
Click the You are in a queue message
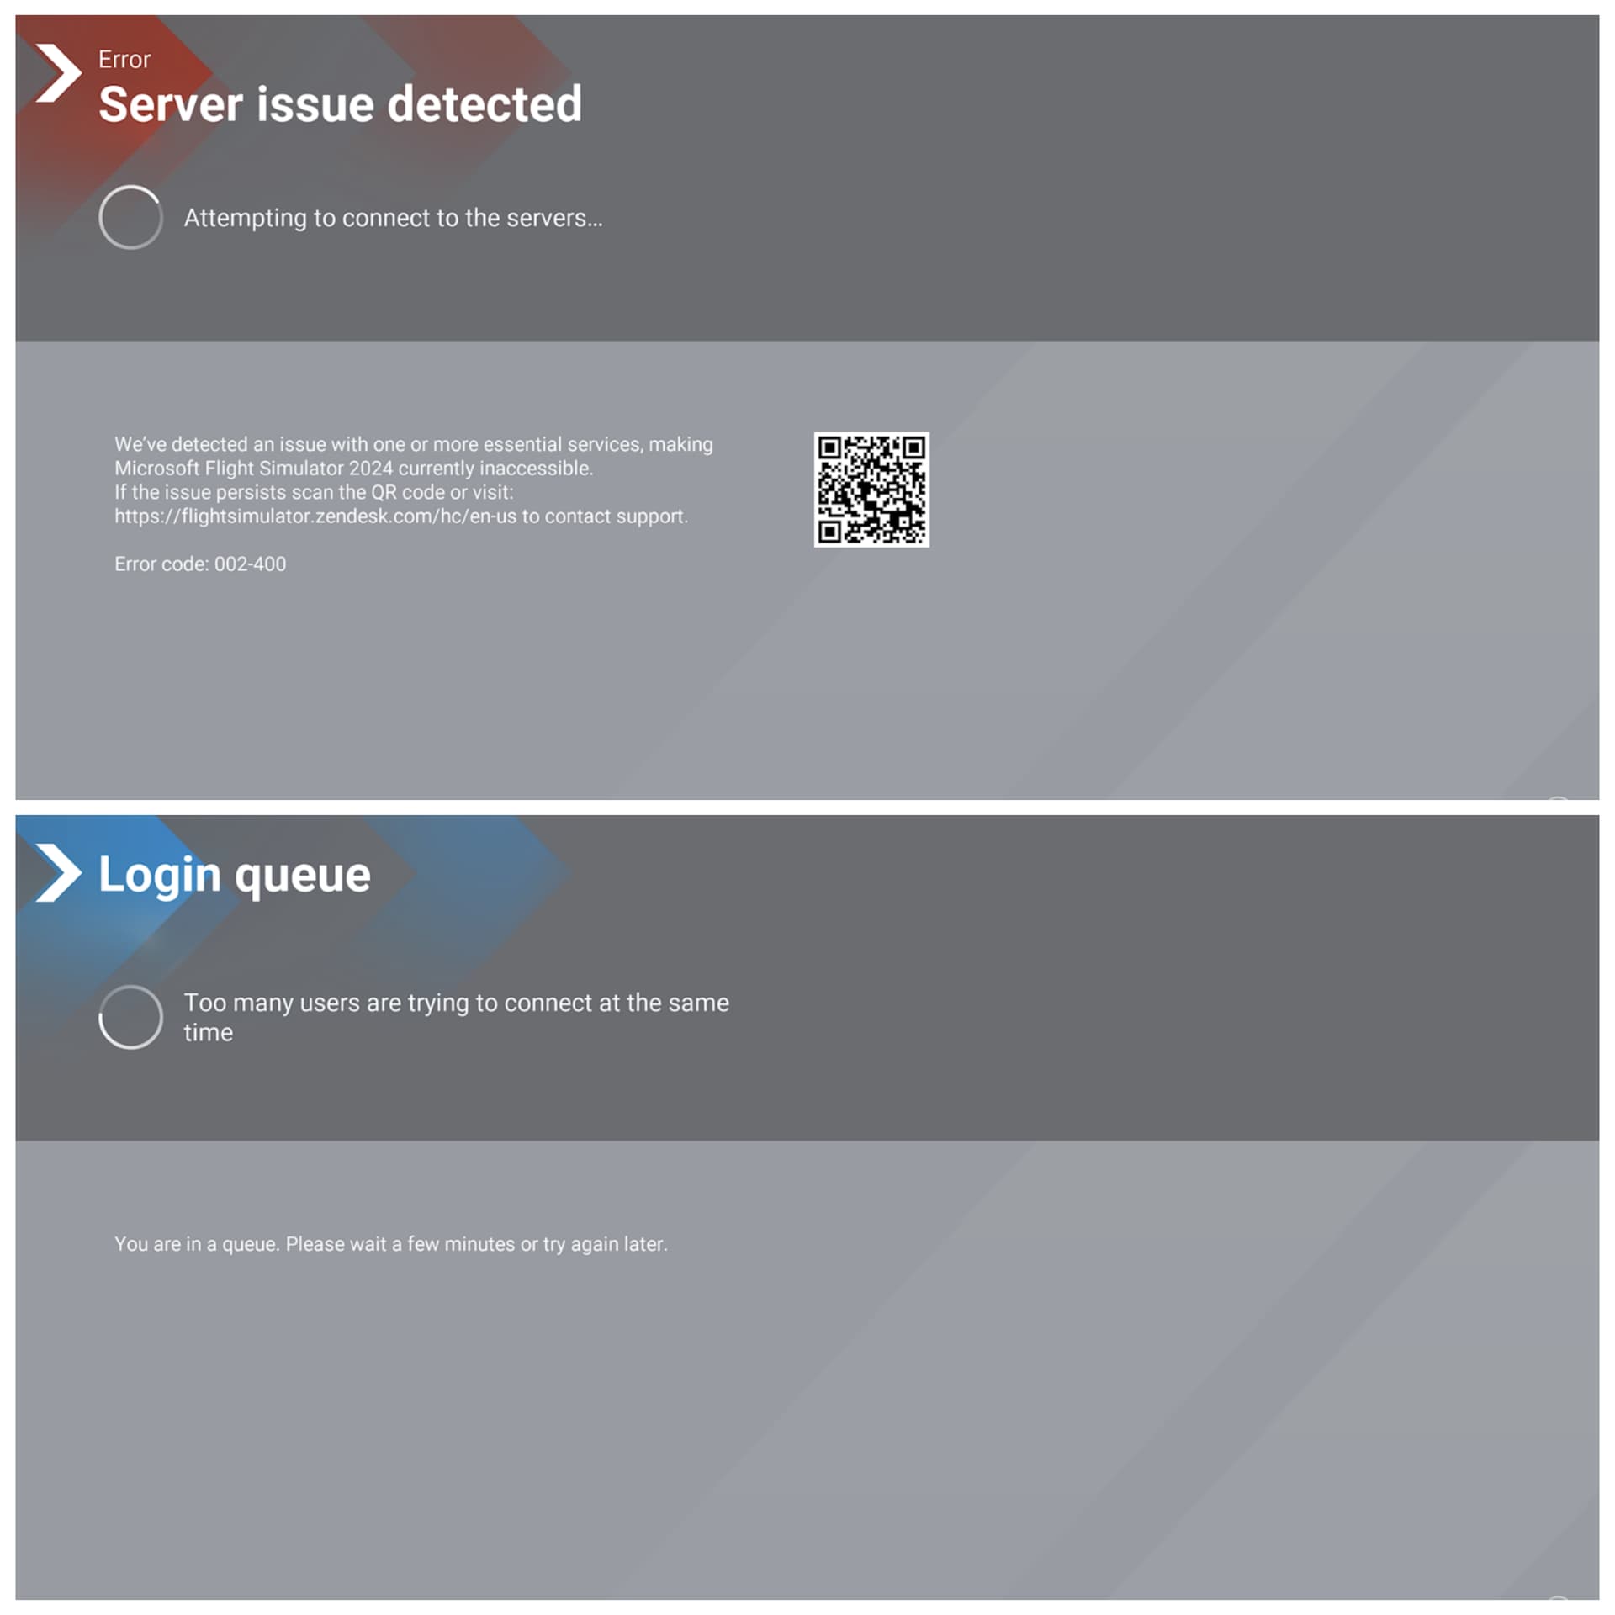(391, 1244)
